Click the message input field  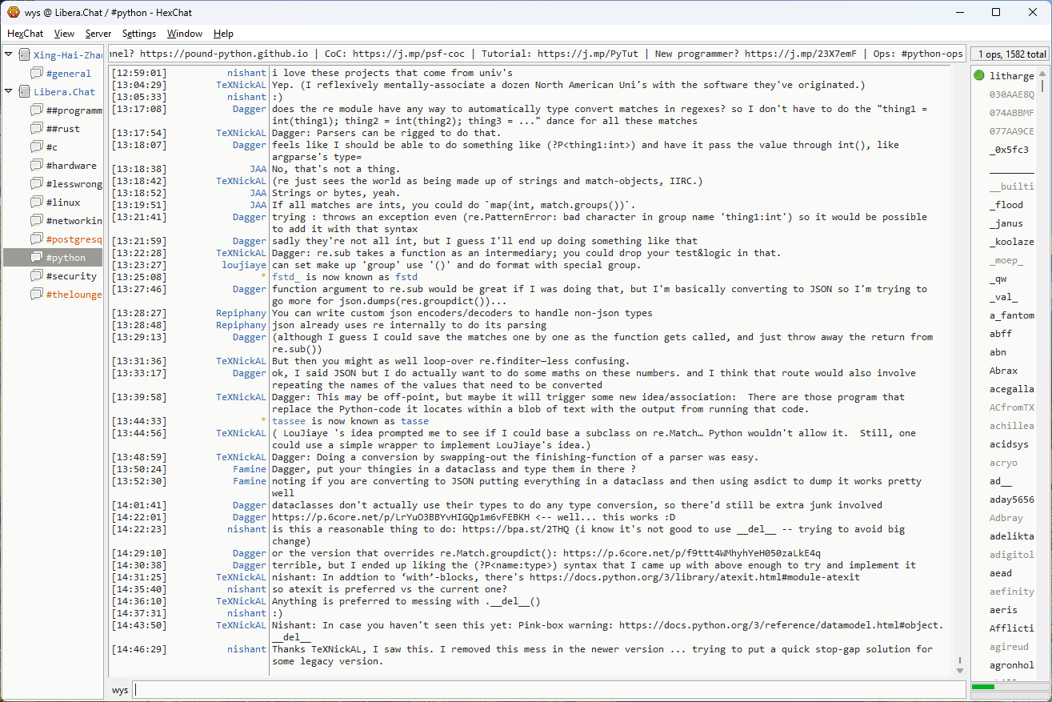549,690
